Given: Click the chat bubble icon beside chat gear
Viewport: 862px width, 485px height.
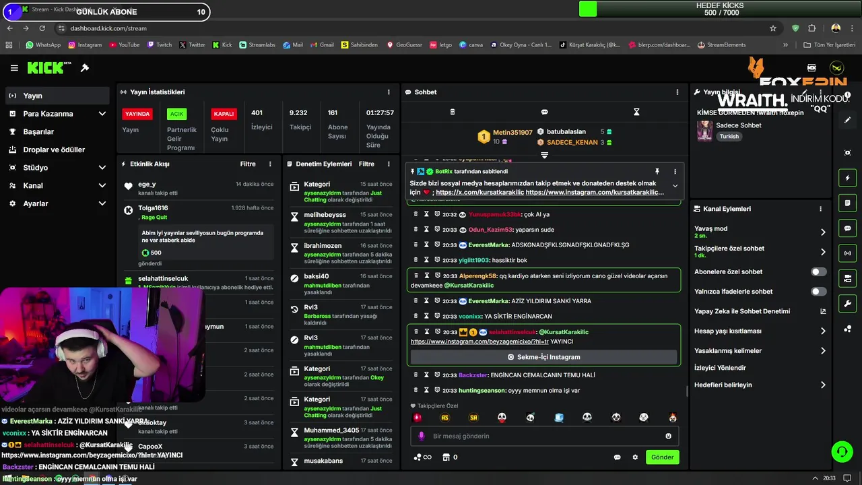Looking at the screenshot, I should coord(617,457).
